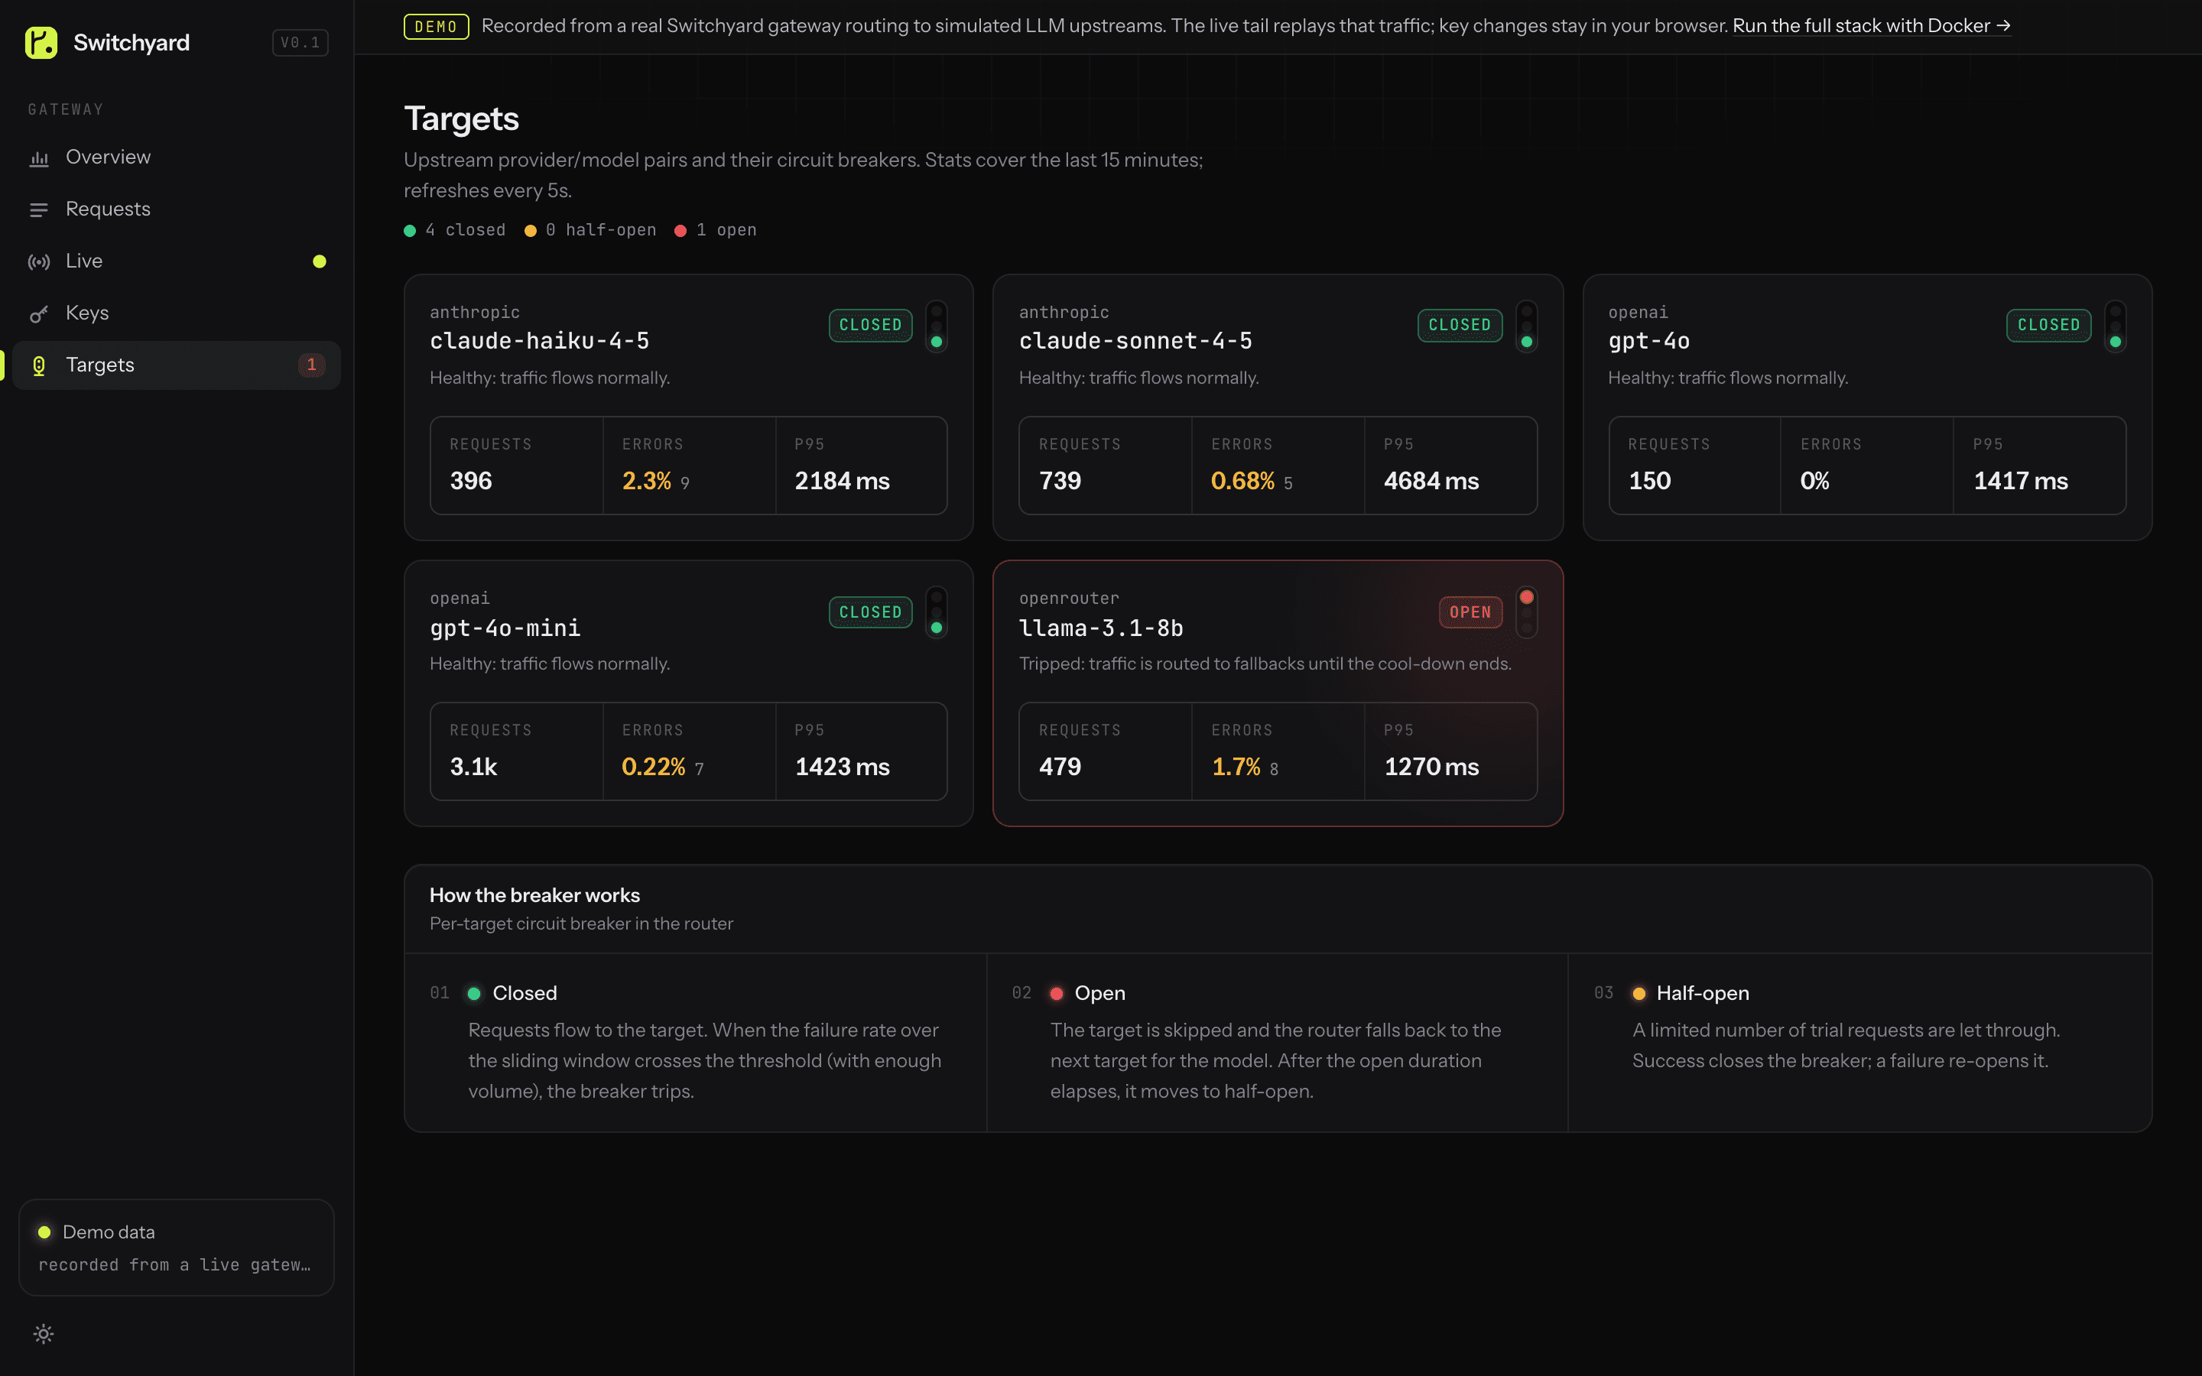This screenshot has width=2202, height=1376.
Task: Open the Overview page in sidebar
Action: click(x=177, y=157)
